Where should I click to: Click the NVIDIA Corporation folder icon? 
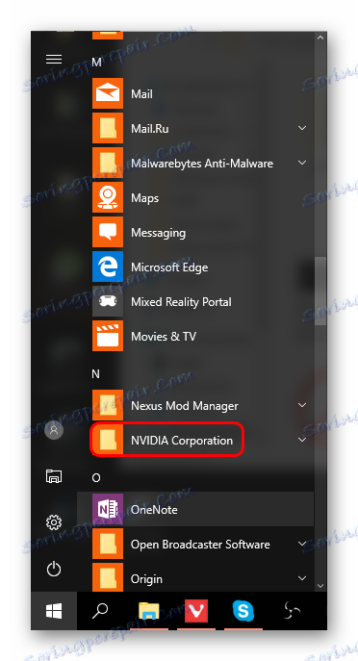tap(108, 440)
